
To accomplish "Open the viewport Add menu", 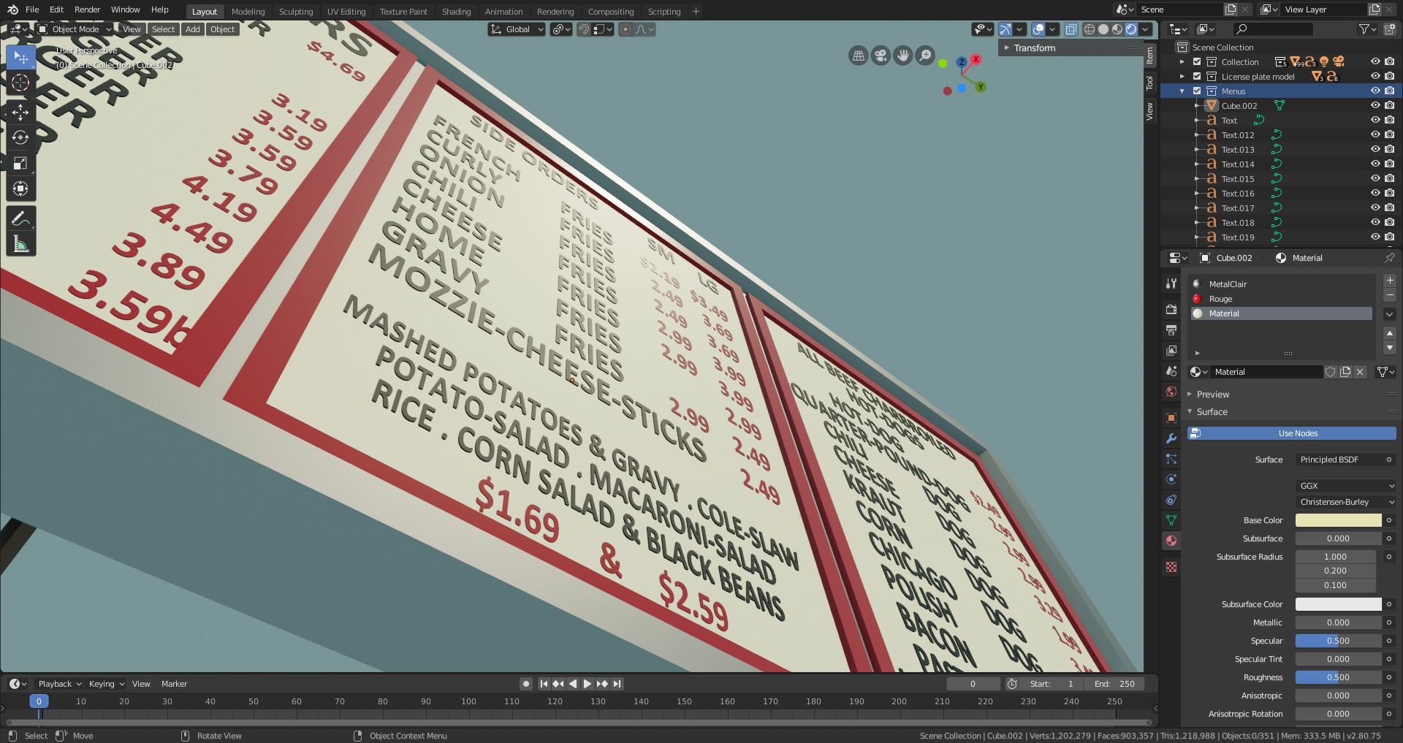I will click(193, 29).
